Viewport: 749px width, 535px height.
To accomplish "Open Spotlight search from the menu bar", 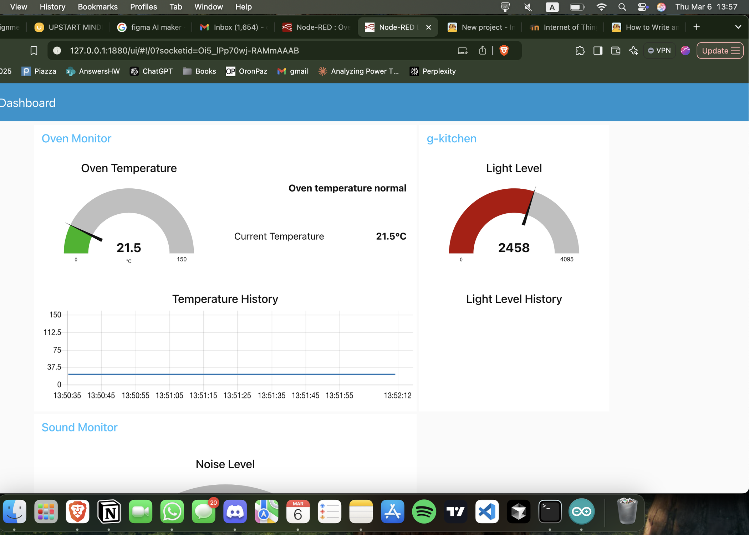I will click(622, 7).
